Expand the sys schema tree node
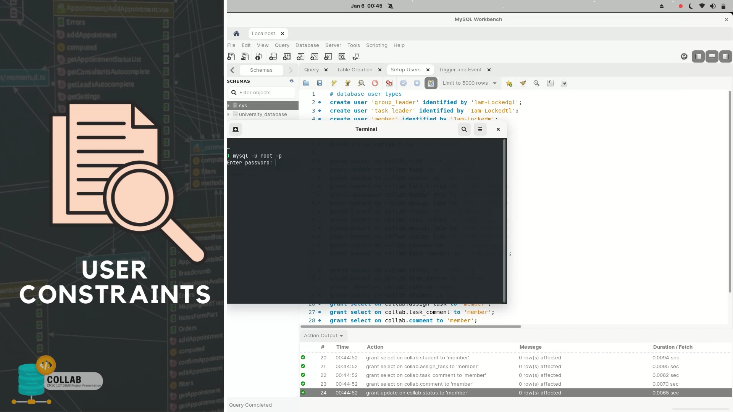The width and height of the screenshot is (733, 412). pyautogui.click(x=229, y=106)
